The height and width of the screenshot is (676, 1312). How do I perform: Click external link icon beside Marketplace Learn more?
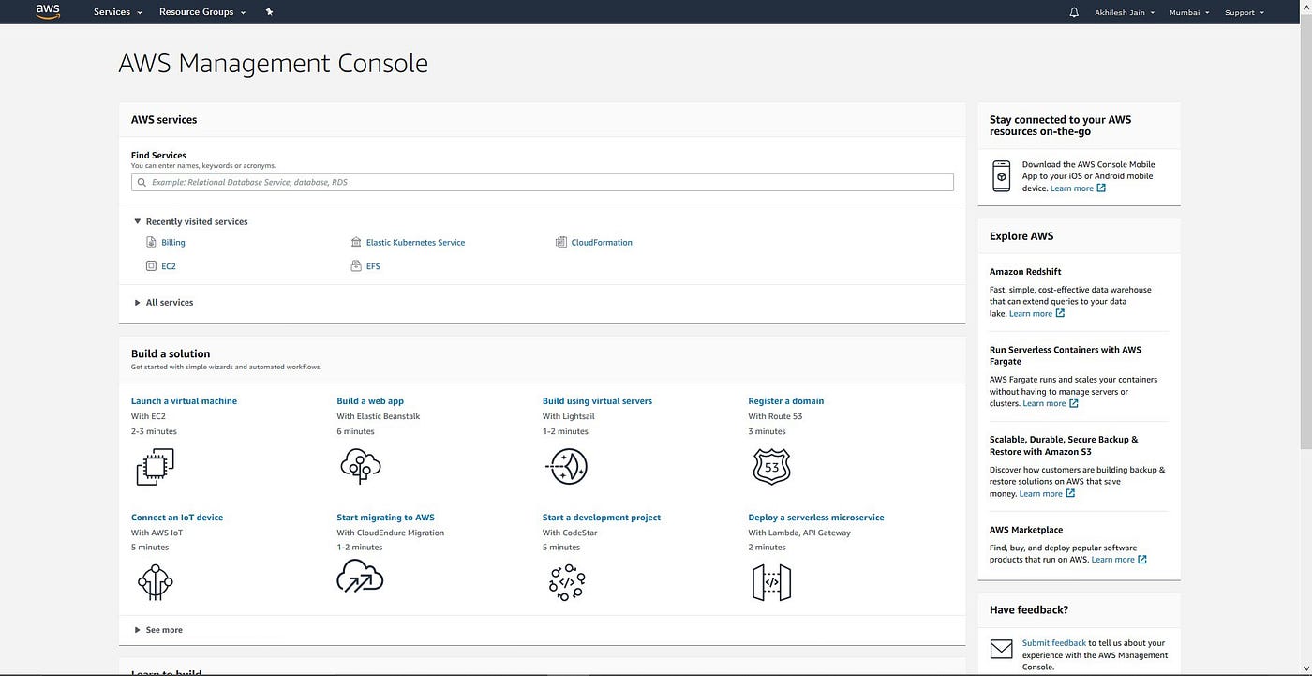[1142, 560]
